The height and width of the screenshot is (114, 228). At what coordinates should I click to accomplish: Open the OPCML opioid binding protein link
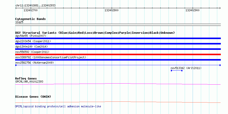[x=58, y=106]
